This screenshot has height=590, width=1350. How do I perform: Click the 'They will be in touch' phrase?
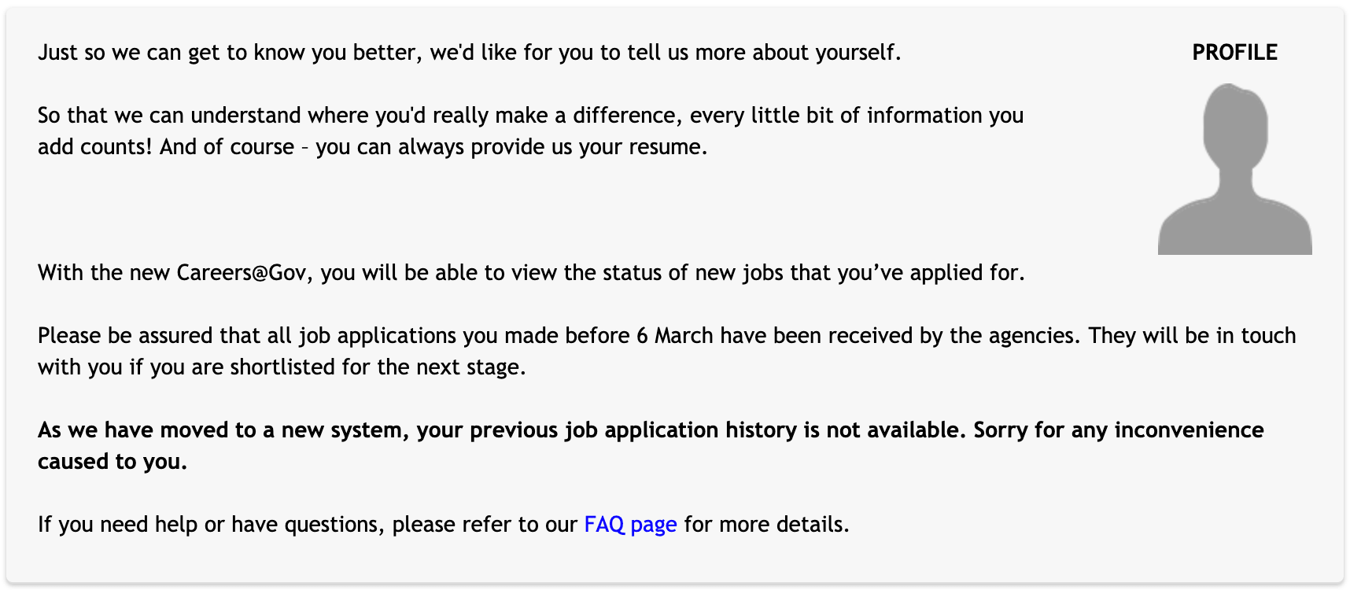click(x=1192, y=336)
